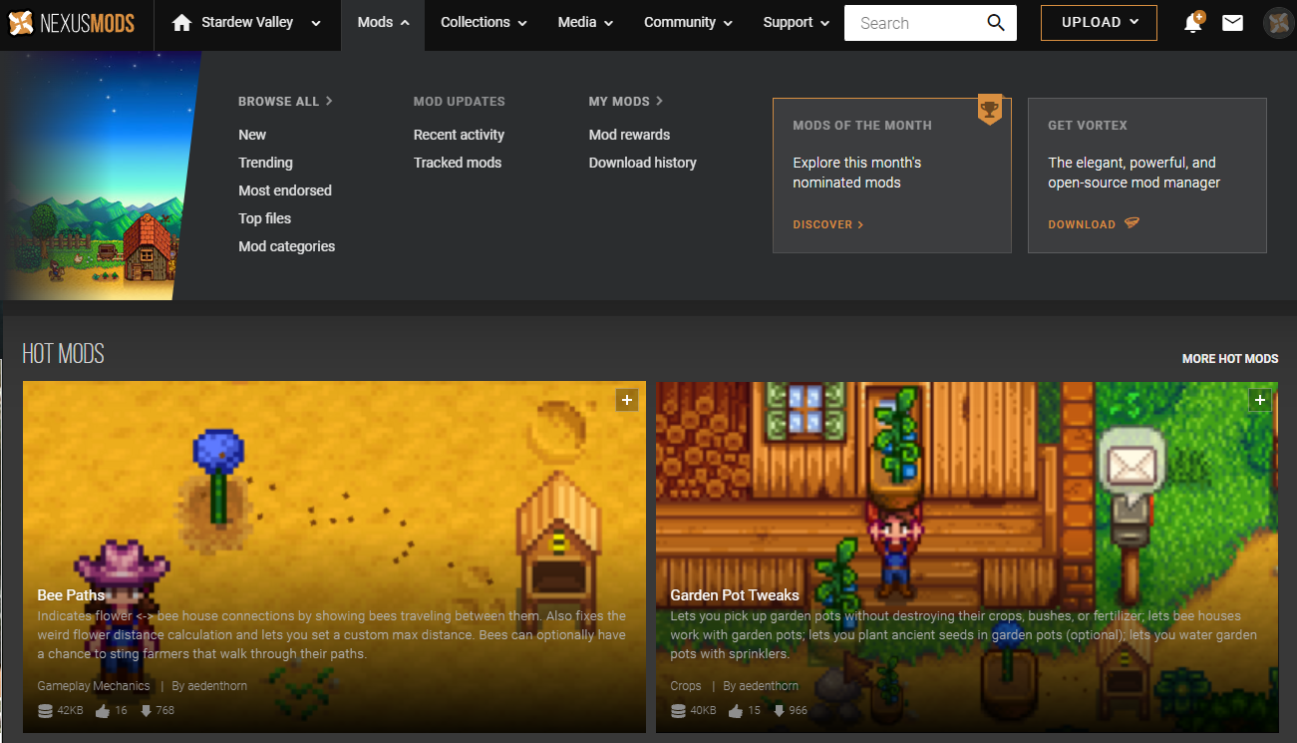
Task: Click Crops category link
Action: (x=686, y=686)
